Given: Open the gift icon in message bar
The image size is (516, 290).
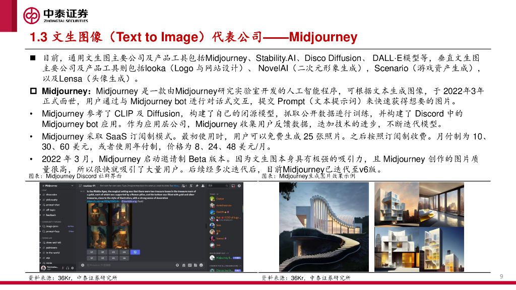Looking at the screenshot, I should pos(184,265).
